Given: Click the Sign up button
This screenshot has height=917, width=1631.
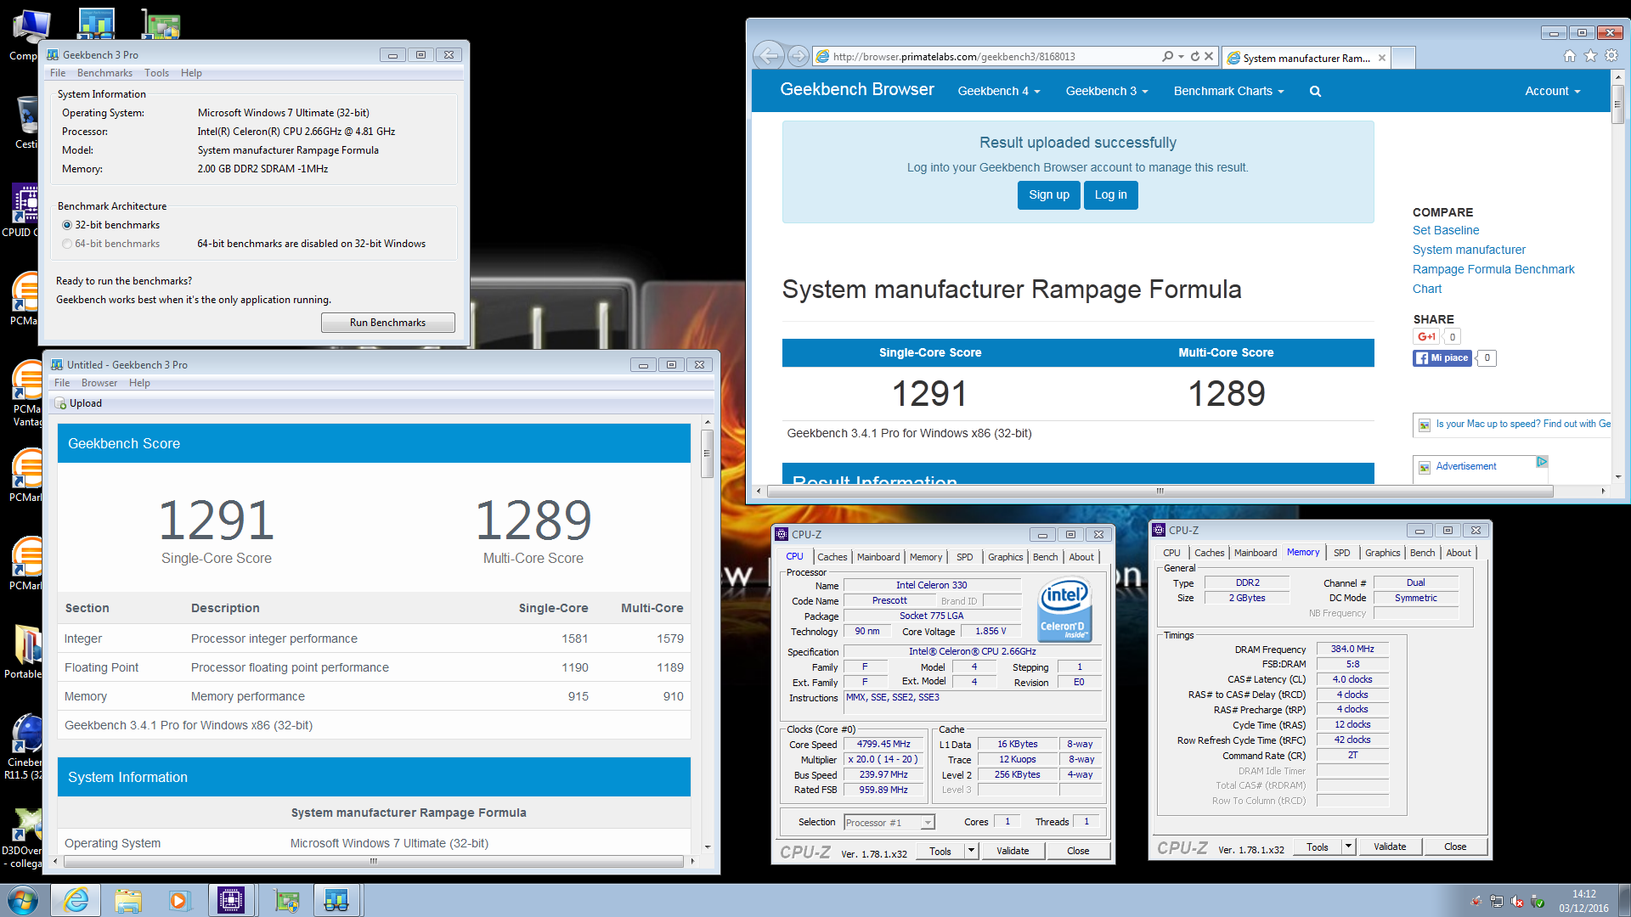Looking at the screenshot, I should 1049,195.
